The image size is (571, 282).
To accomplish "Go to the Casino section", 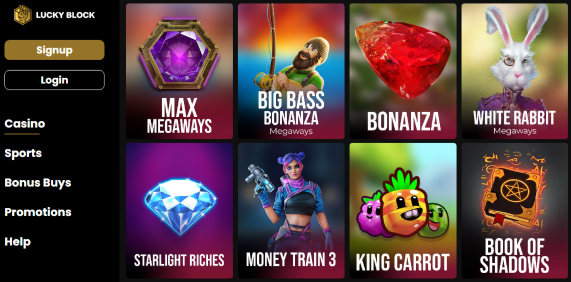I will point(25,124).
